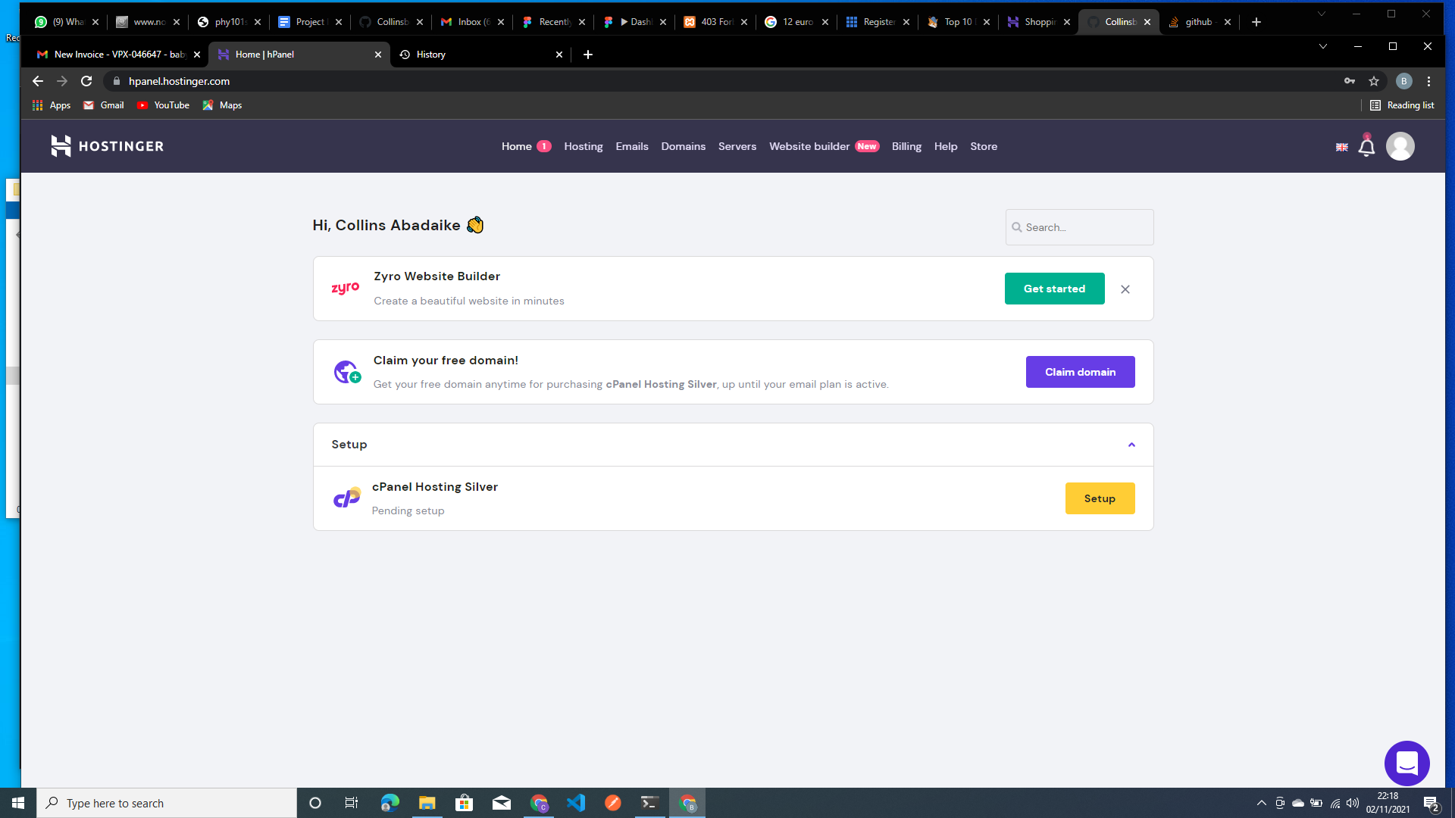Focus the hPanel search field
1455x818 pixels.
pos(1079,227)
